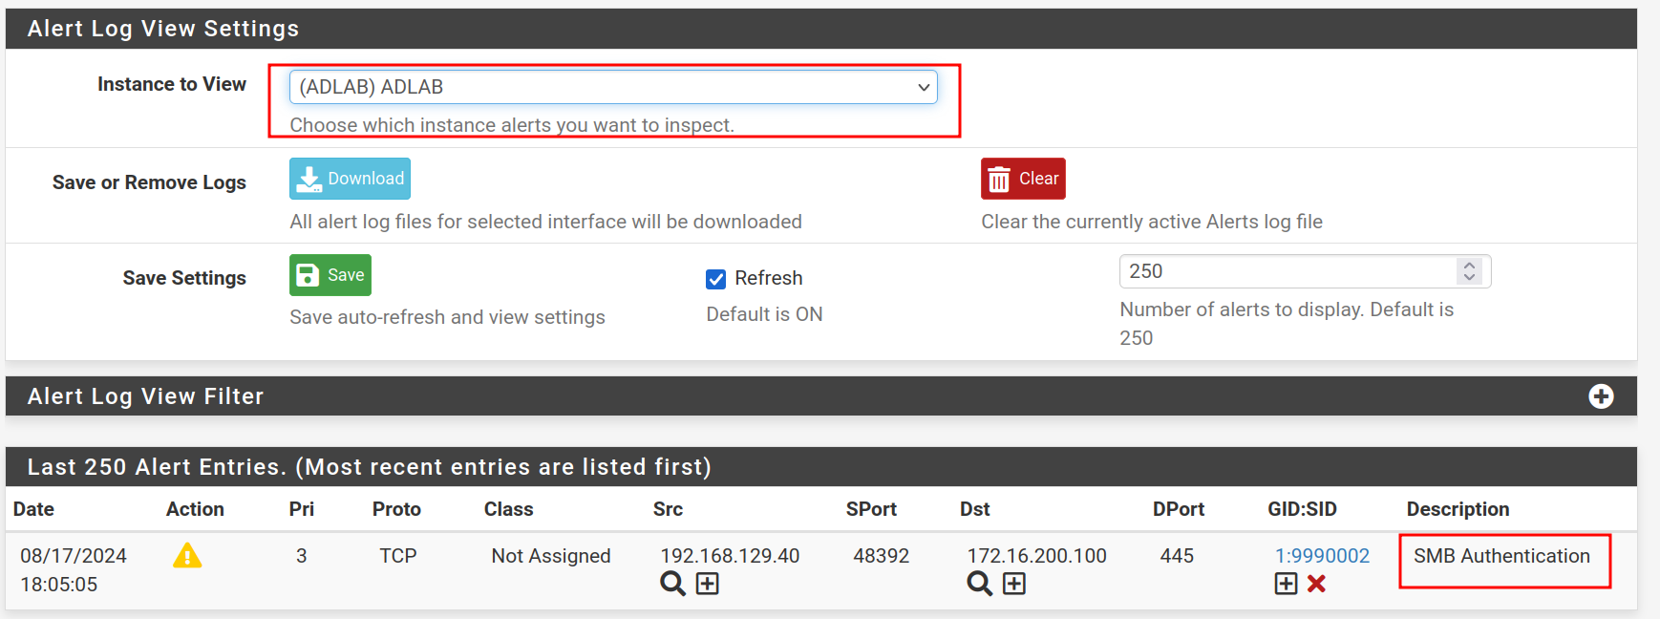Increase the alerts count with up stepper

coord(1470,265)
